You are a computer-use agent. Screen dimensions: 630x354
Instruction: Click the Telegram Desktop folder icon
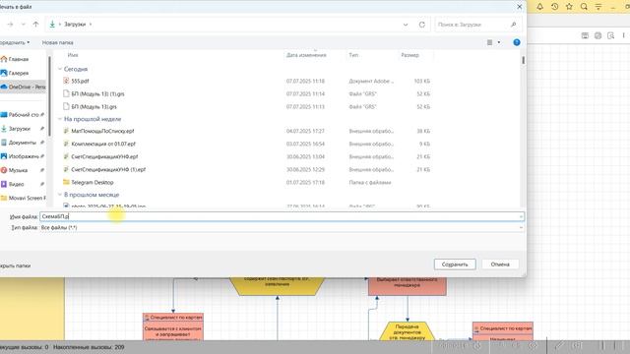tap(66, 182)
